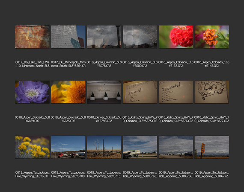Open whiteboard close-up thumbnail SL8Y5876
The height and width of the screenshot is (192, 244).
tap(176, 92)
